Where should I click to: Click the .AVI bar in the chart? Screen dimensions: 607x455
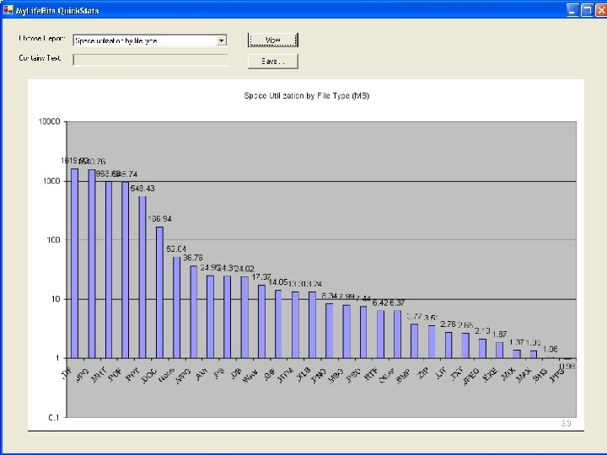click(x=210, y=317)
